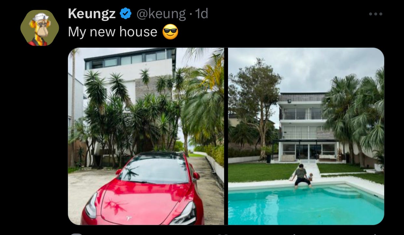Open the Keungz ape profile avatar
Image resolution: width=404 pixels, height=235 pixels.
(40, 28)
